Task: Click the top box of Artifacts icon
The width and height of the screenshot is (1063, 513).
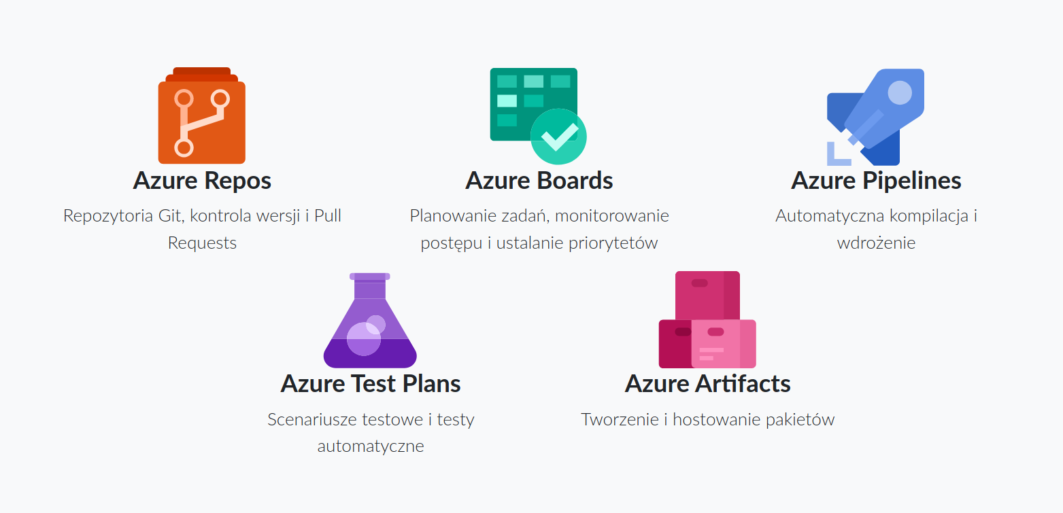Action: click(x=706, y=293)
